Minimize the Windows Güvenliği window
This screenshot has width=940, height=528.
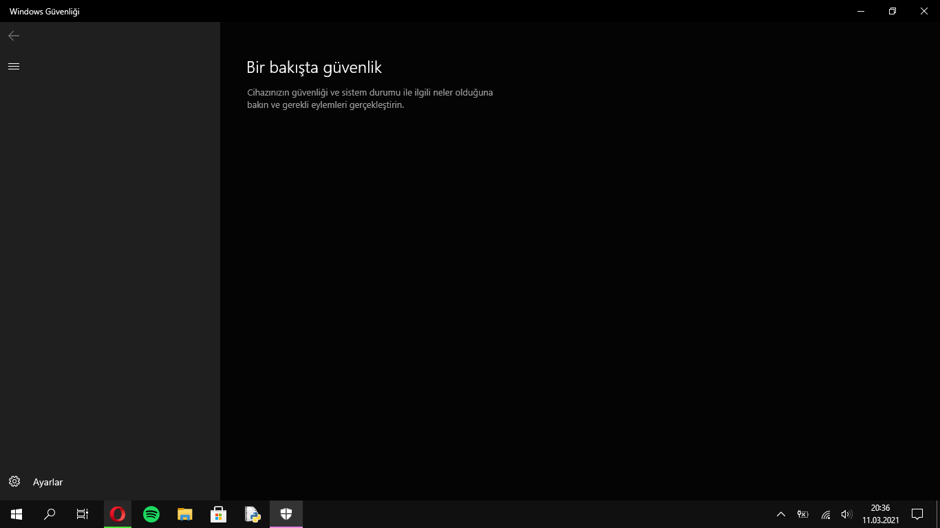tap(861, 11)
